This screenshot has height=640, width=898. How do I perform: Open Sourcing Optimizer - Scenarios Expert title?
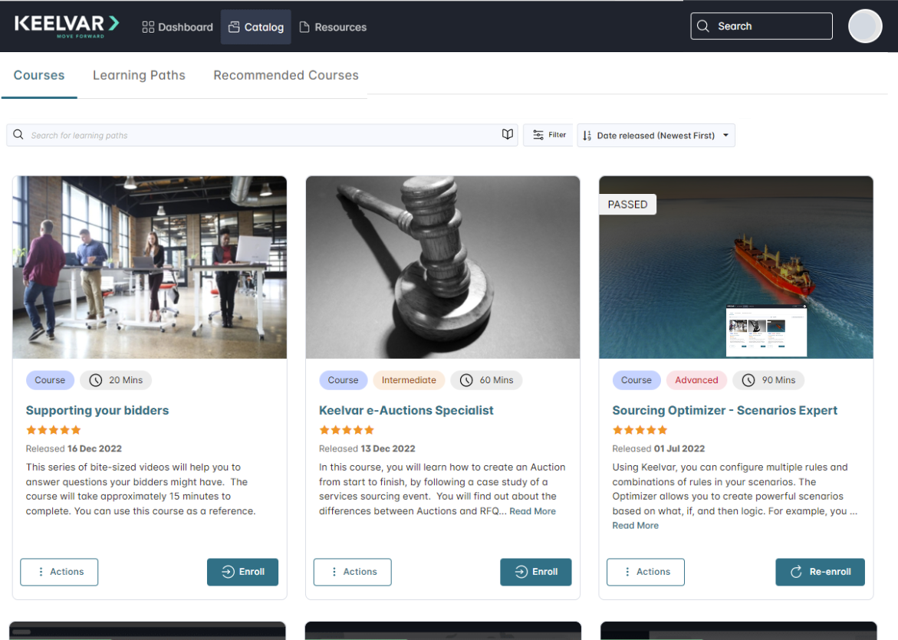point(725,411)
